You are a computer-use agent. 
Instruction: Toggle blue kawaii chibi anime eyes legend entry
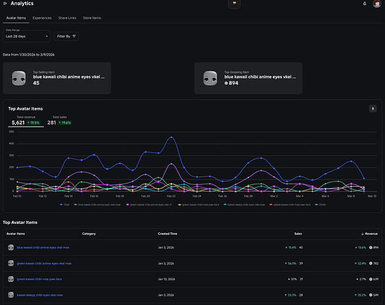click(98, 204)
